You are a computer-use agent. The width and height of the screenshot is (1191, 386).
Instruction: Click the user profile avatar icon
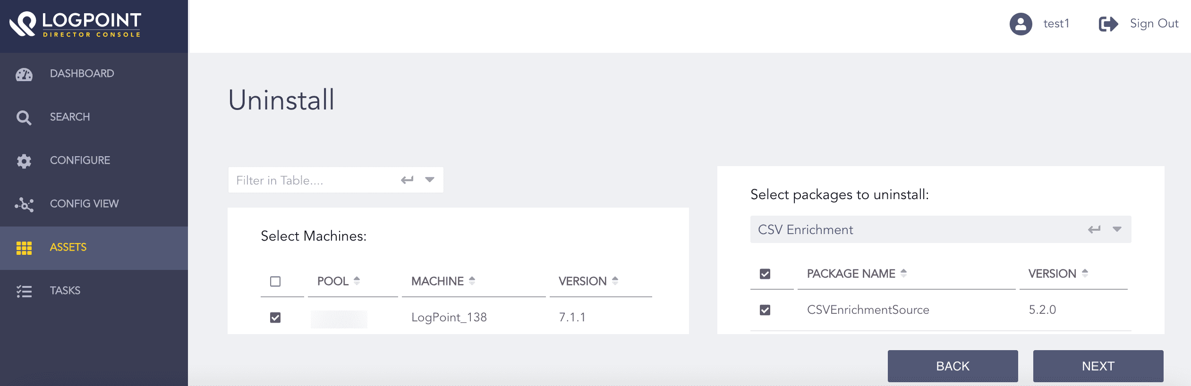(1020, 24)
